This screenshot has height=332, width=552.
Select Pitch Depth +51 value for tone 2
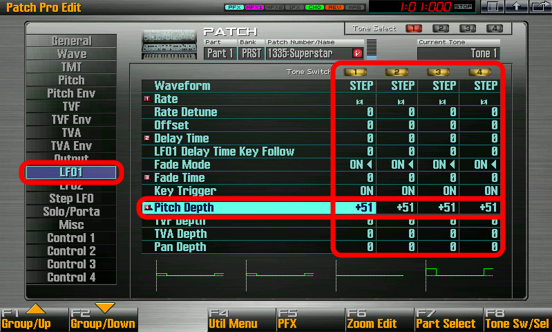pos(397,207)
